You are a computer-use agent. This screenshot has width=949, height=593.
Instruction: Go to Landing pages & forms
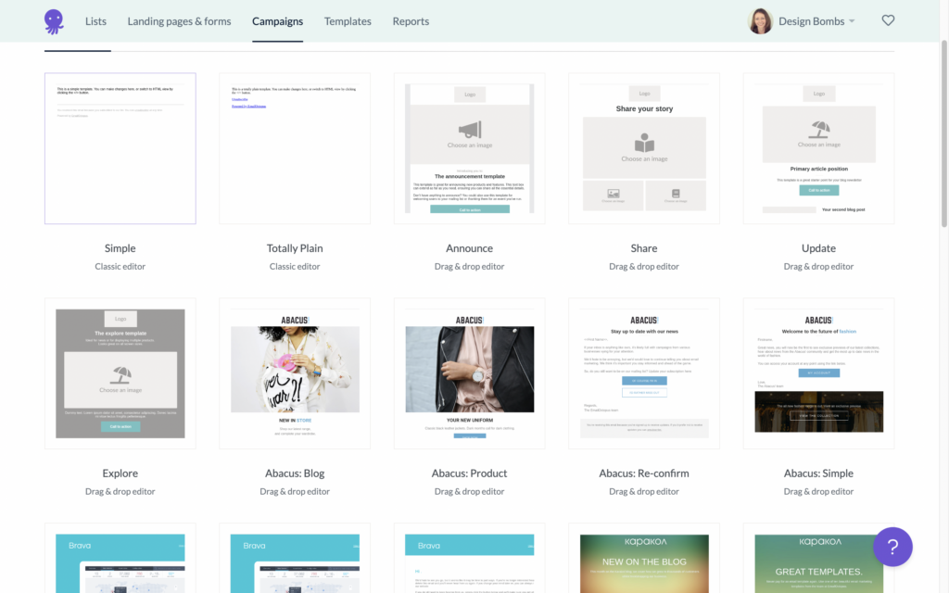(179, 21)
